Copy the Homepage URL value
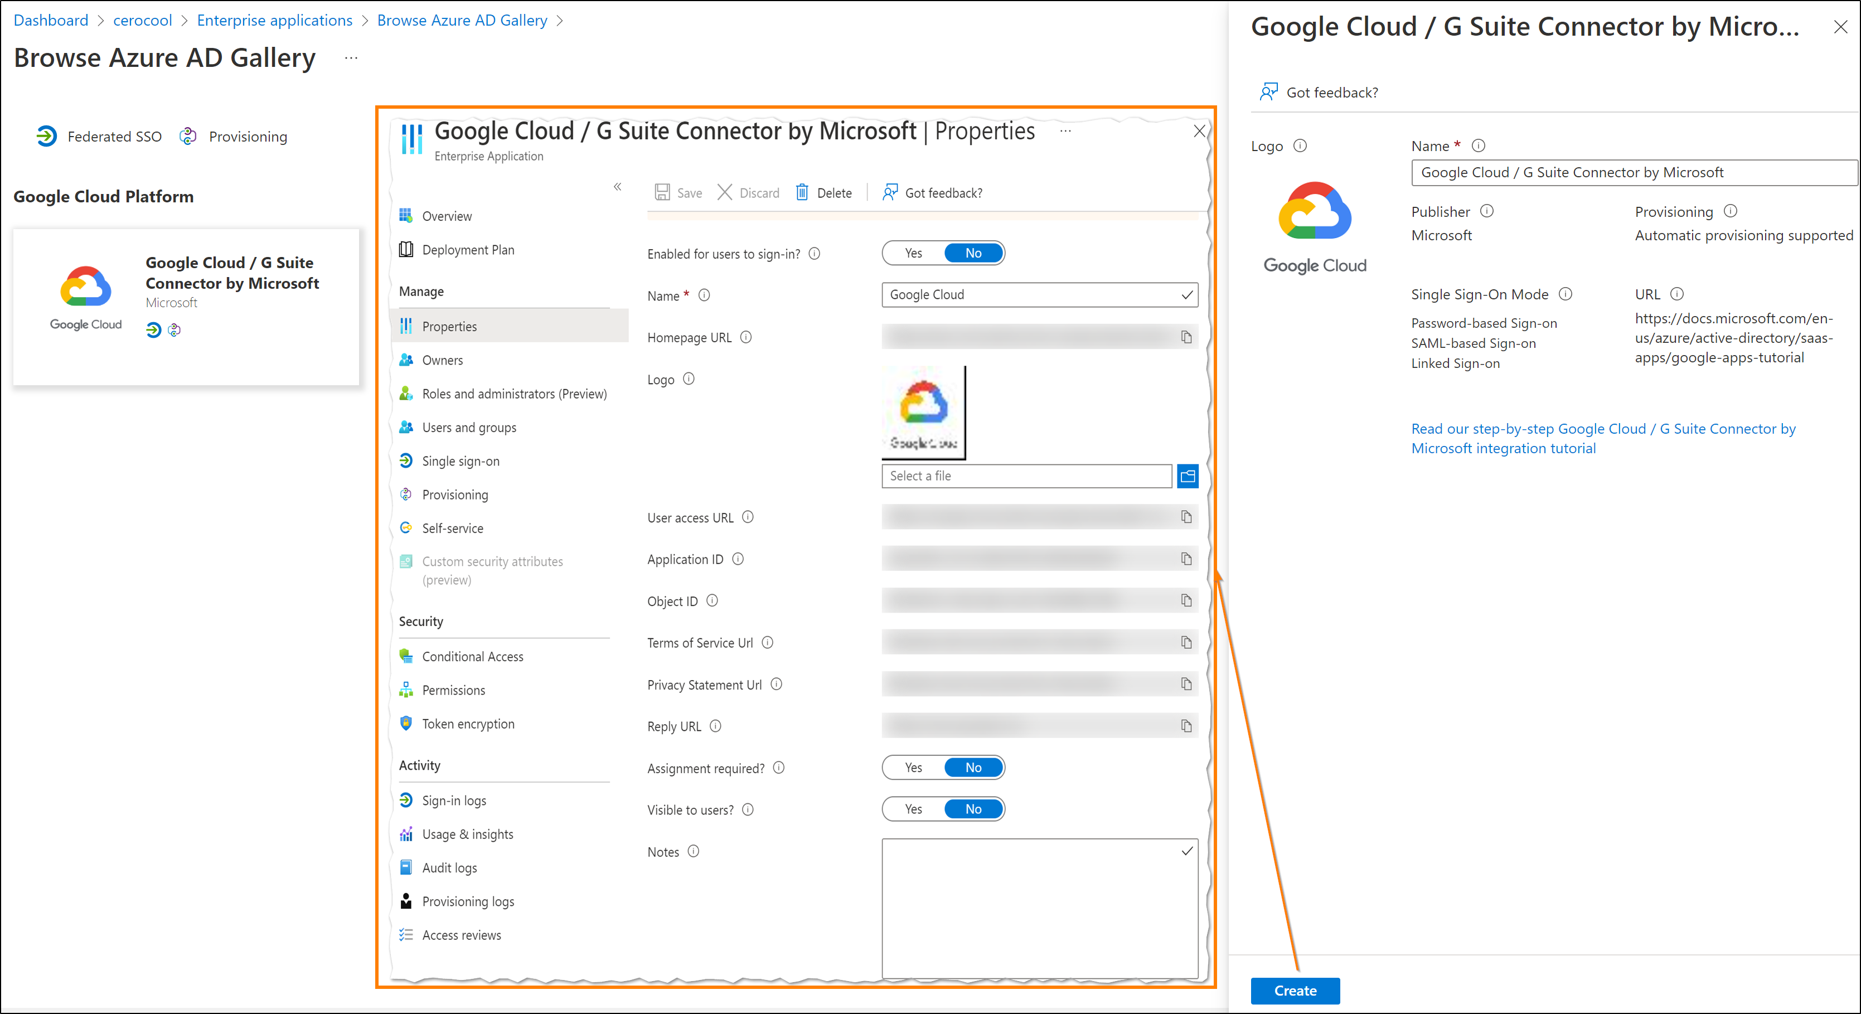The image size is (1861, 1014). 1186,337
